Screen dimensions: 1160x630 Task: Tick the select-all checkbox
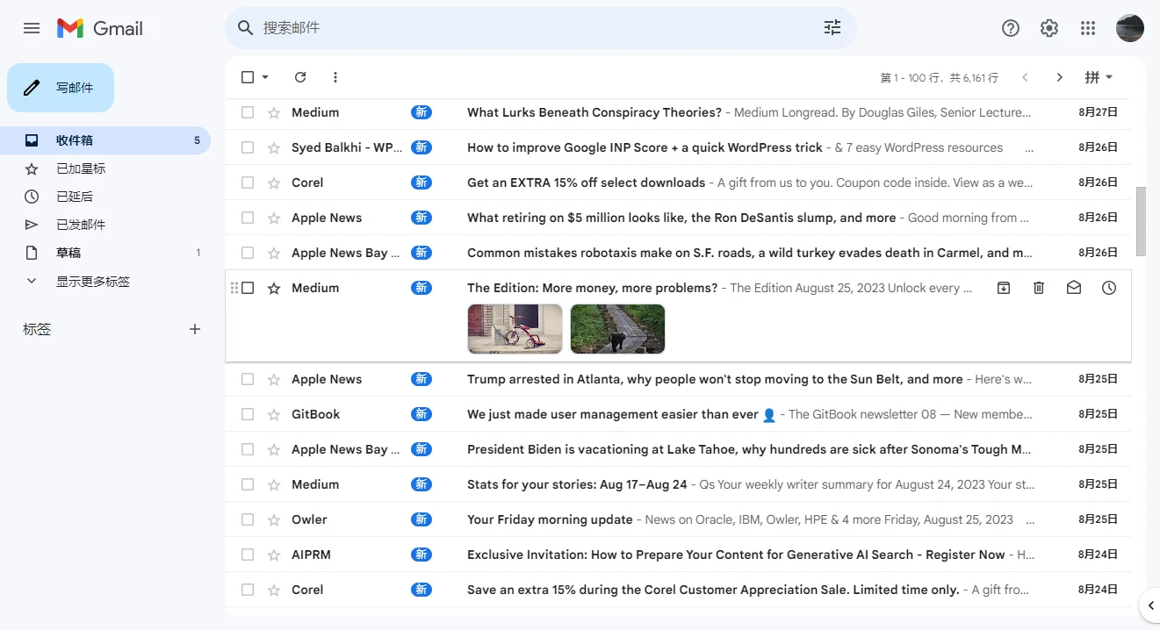[x=248, y=77]
